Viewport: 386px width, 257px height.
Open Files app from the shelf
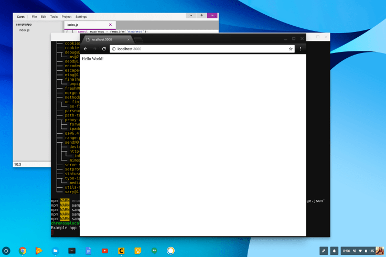click(x=56, y=251)
